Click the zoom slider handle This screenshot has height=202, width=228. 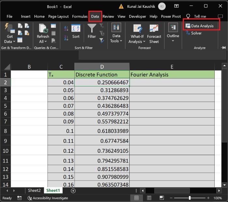click(190, 198)
